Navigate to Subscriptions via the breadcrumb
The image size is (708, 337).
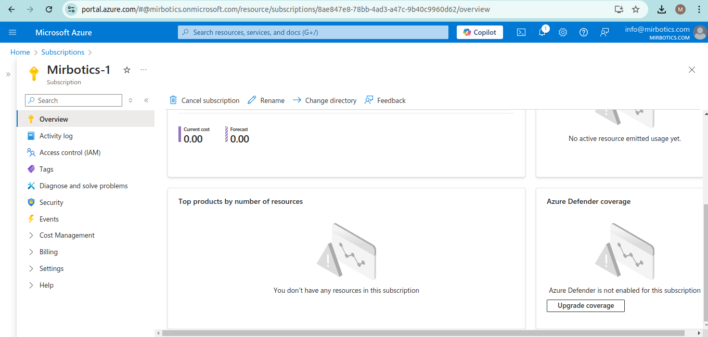pyautogui.click(x=62, y=52)
